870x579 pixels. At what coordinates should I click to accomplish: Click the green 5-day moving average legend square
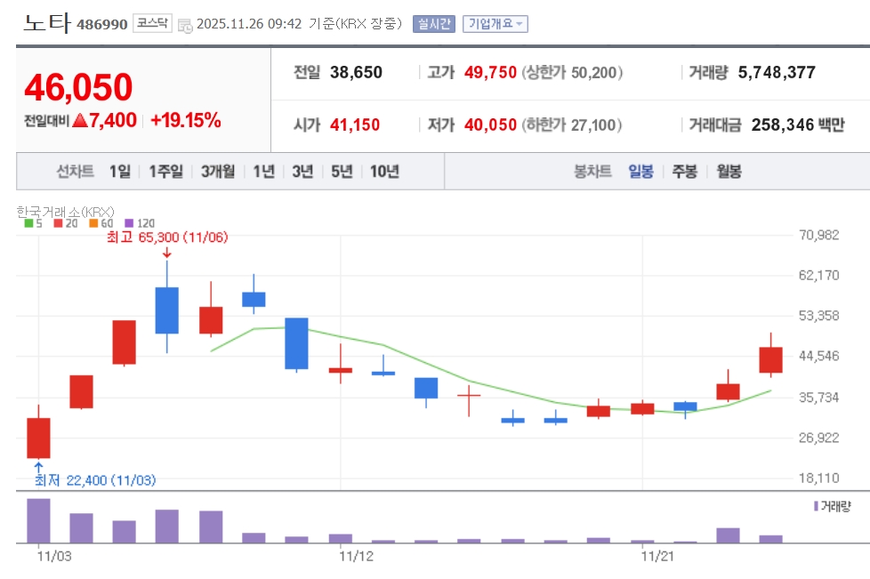click(x=28, y=223)
